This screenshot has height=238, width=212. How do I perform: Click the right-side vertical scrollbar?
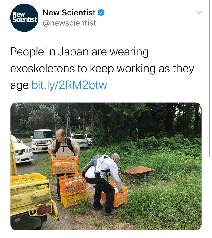(x=210, y=79)
